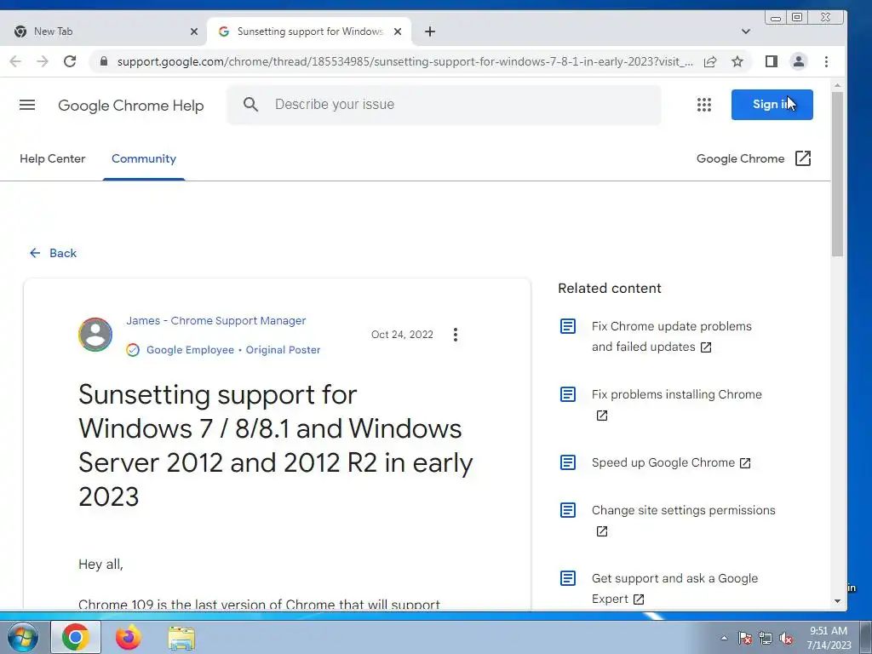Expand the tab search dropdown
Viewport: 872px width, 654px height.
[746, 32]
